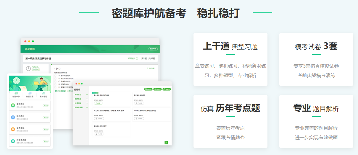The width and height of the screenshot is (358, 155).
Task: Expand 章节练习 chevron in 密题库 sidebar
Action: pos(87,95)
